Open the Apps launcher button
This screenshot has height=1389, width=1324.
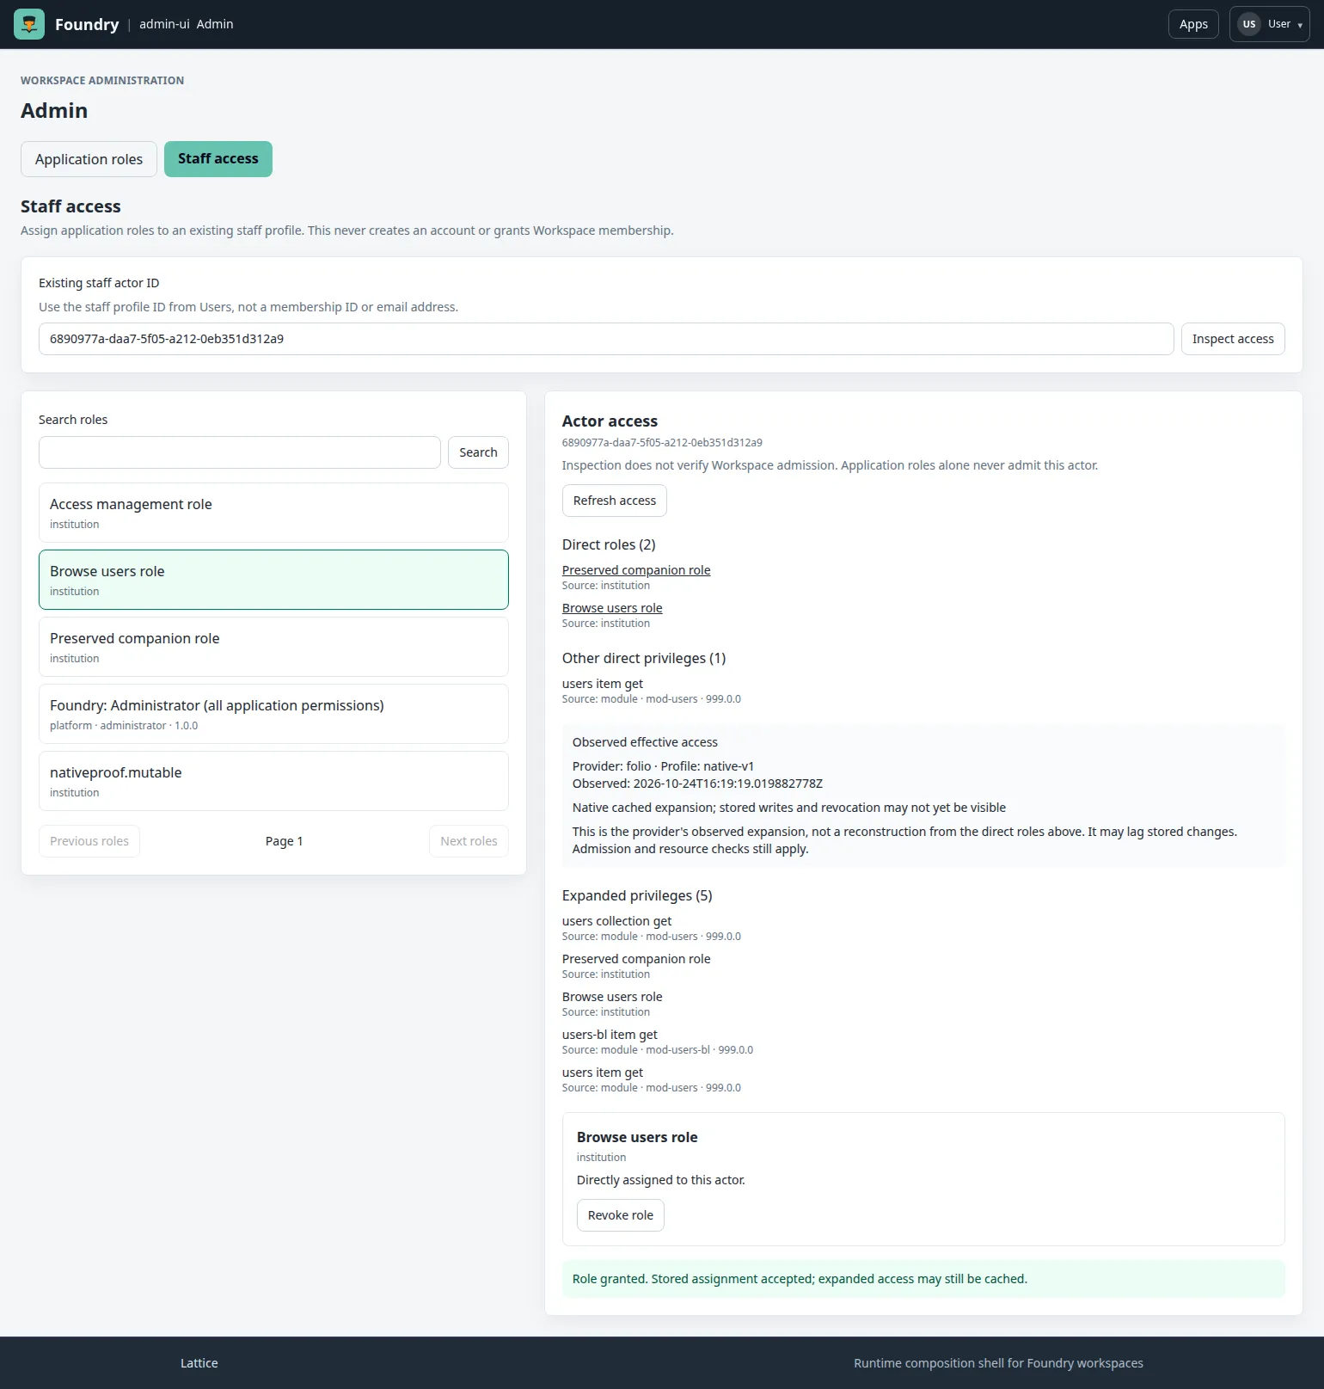pos(1193,24)
